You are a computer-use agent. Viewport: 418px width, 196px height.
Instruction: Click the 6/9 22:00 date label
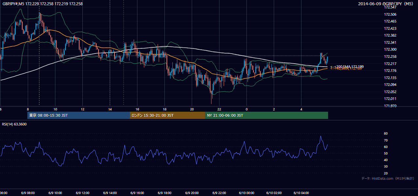pyautogui.click(x=219, y=193)
